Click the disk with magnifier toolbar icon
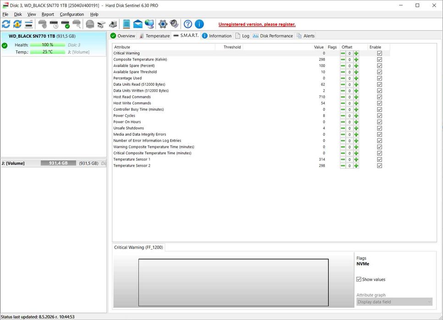The image size is (443, 320). point(77,24)
